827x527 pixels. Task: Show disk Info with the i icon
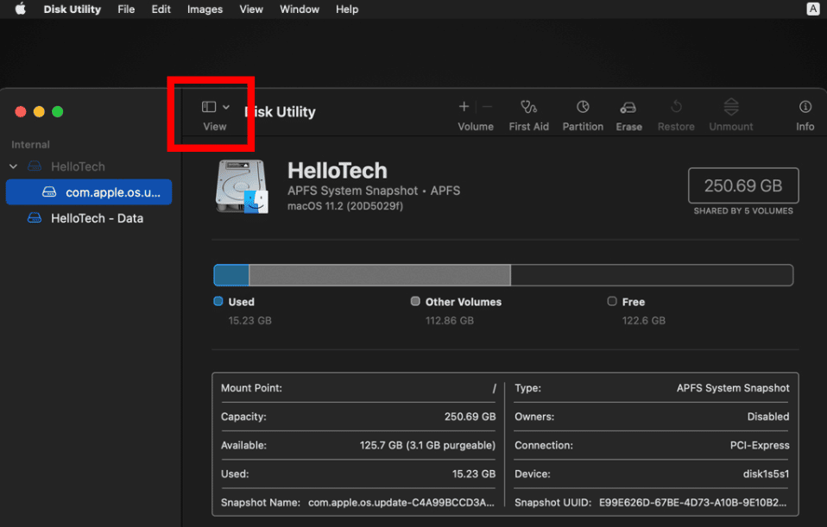805,107
